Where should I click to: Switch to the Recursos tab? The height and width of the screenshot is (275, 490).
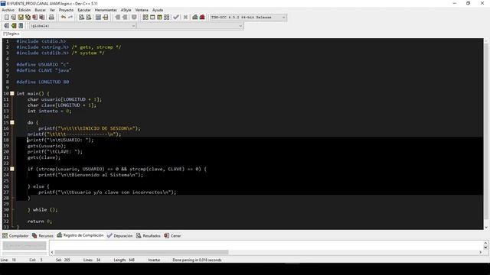43,236
